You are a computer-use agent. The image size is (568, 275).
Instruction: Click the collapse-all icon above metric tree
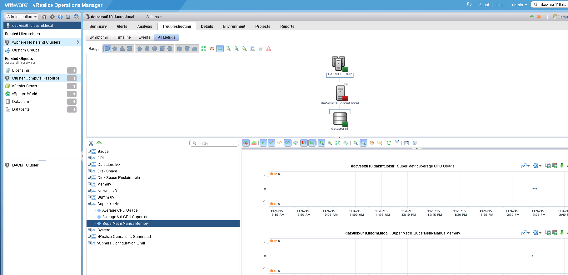point(91,143)
